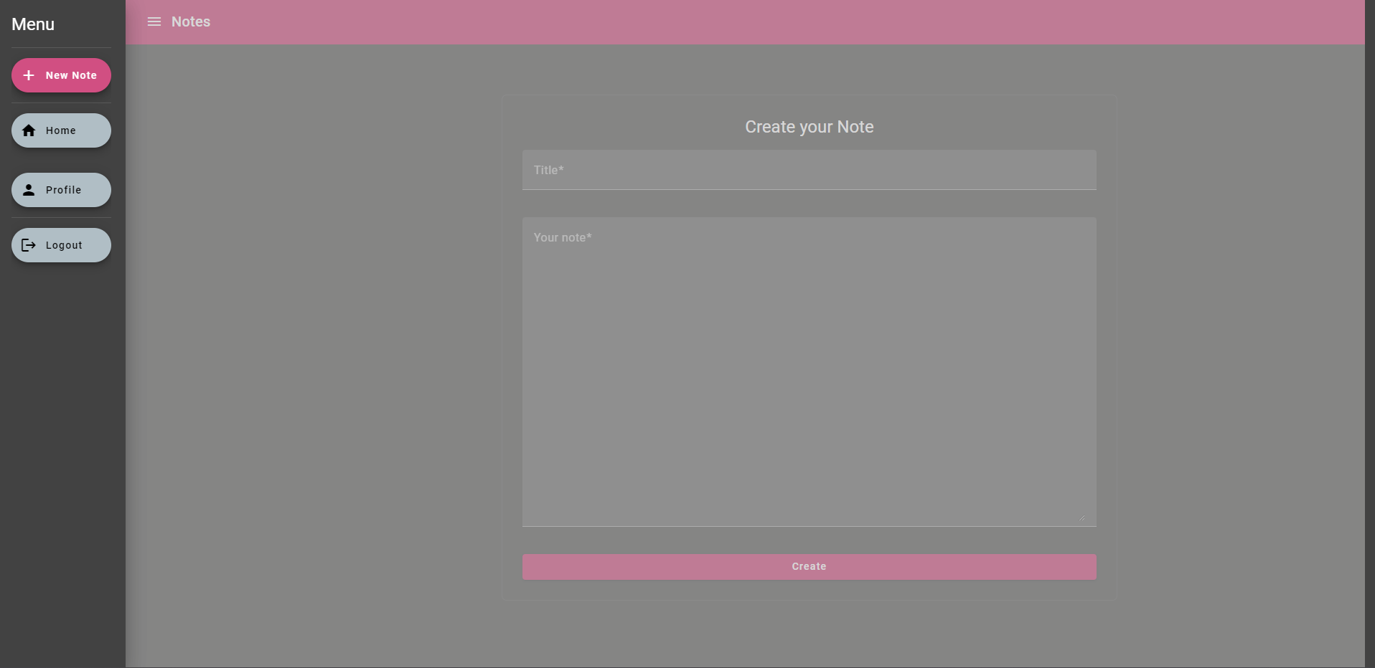
Task: Click the Notes title in the top bar
Action: pyautogui.click(x=191, y=22)
